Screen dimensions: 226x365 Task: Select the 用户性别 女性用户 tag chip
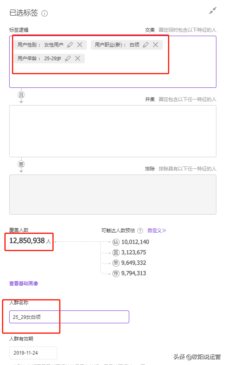pyautogui.click(x=50, y=45)
